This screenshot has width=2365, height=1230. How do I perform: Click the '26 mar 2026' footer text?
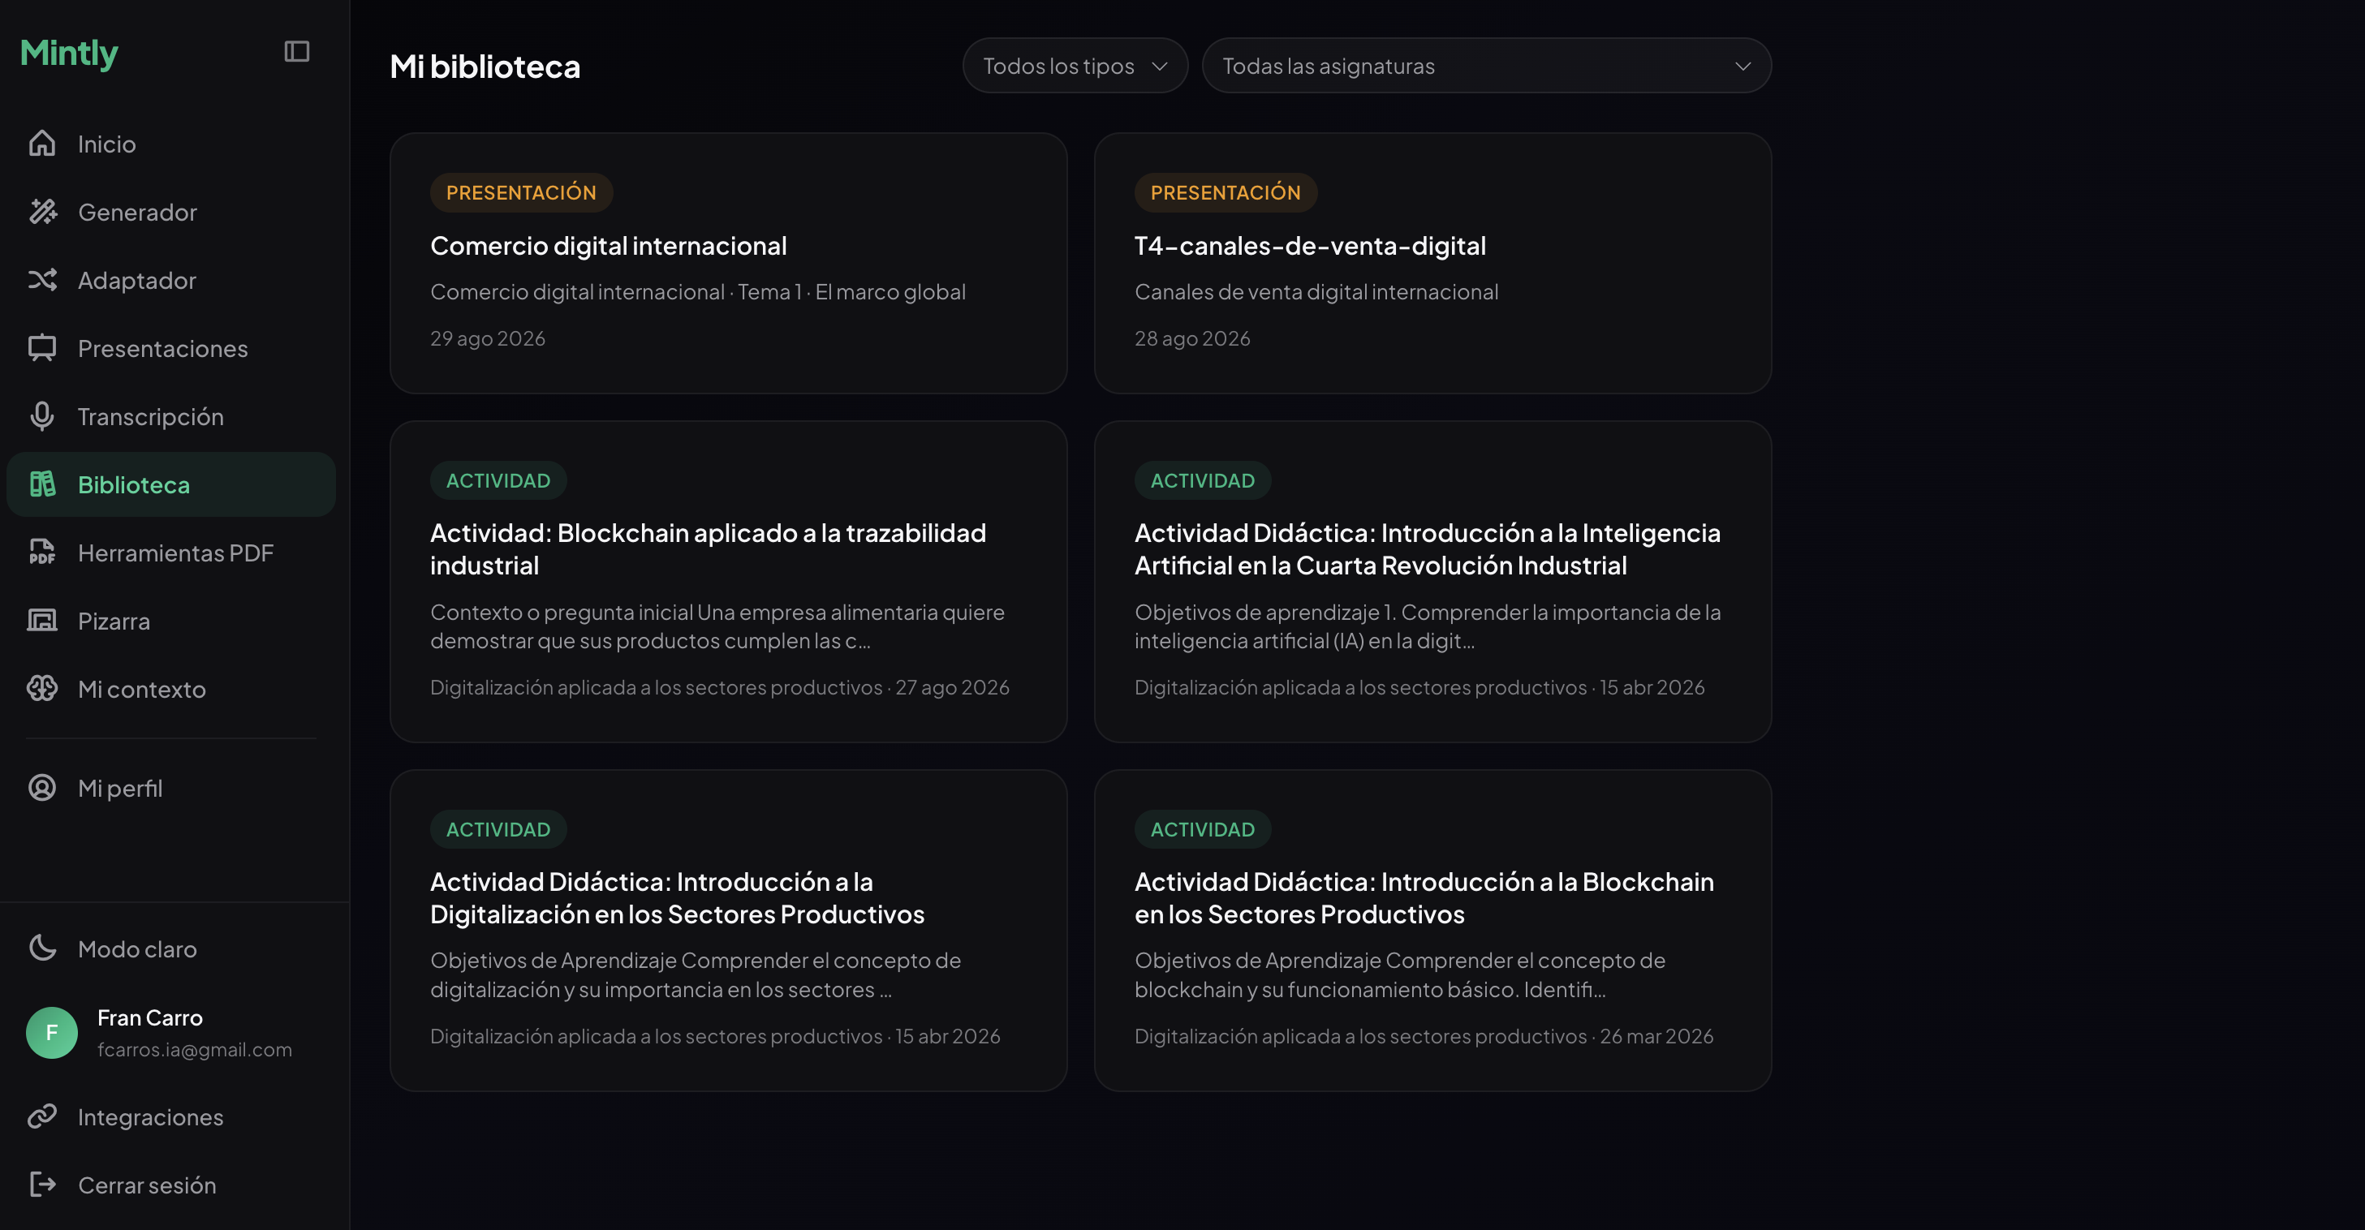click(x=1656, y=1036)
